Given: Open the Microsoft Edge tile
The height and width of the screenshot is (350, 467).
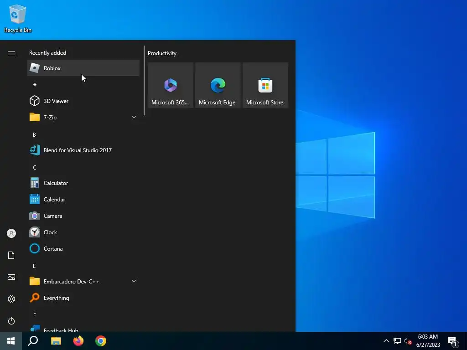Looking at the screenshot, I should tap(218, 85).
